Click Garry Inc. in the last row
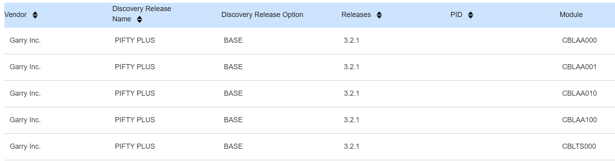 pos(25,146)
